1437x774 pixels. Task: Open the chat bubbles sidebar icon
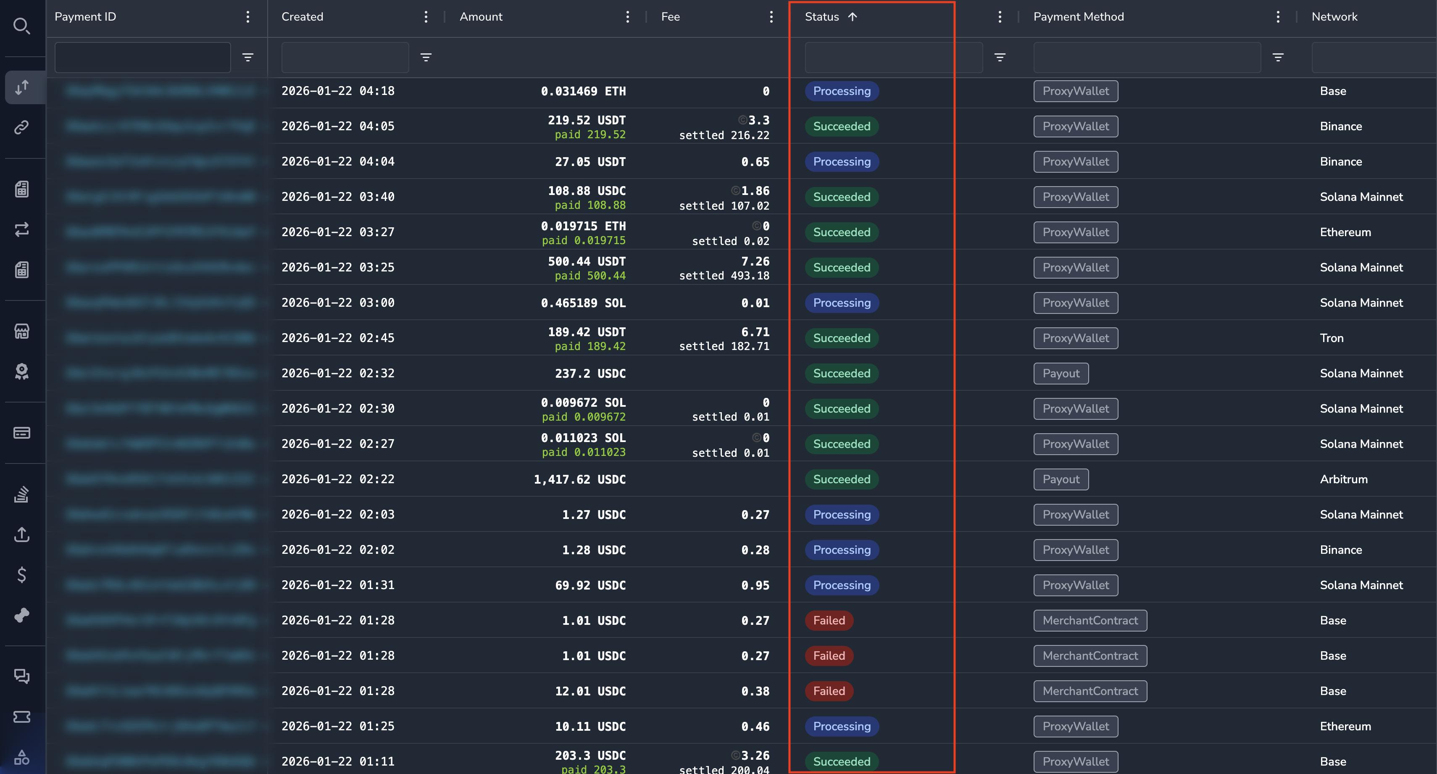(22, 677)
